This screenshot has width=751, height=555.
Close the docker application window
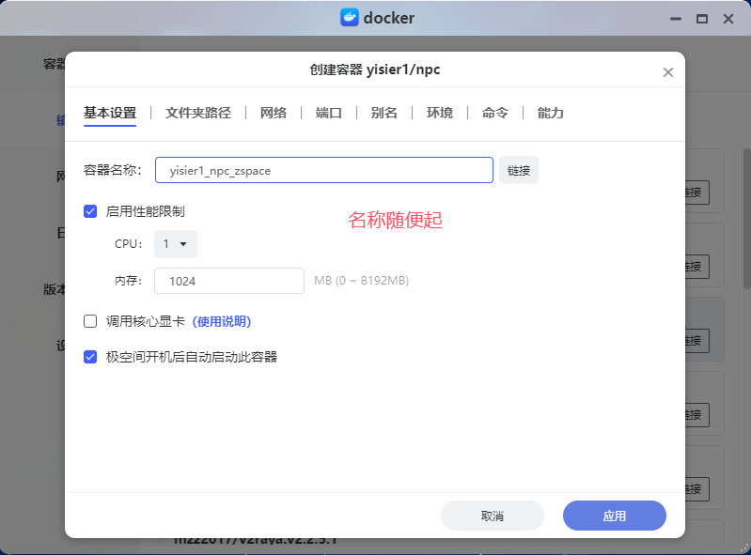[x=728, y=18]
